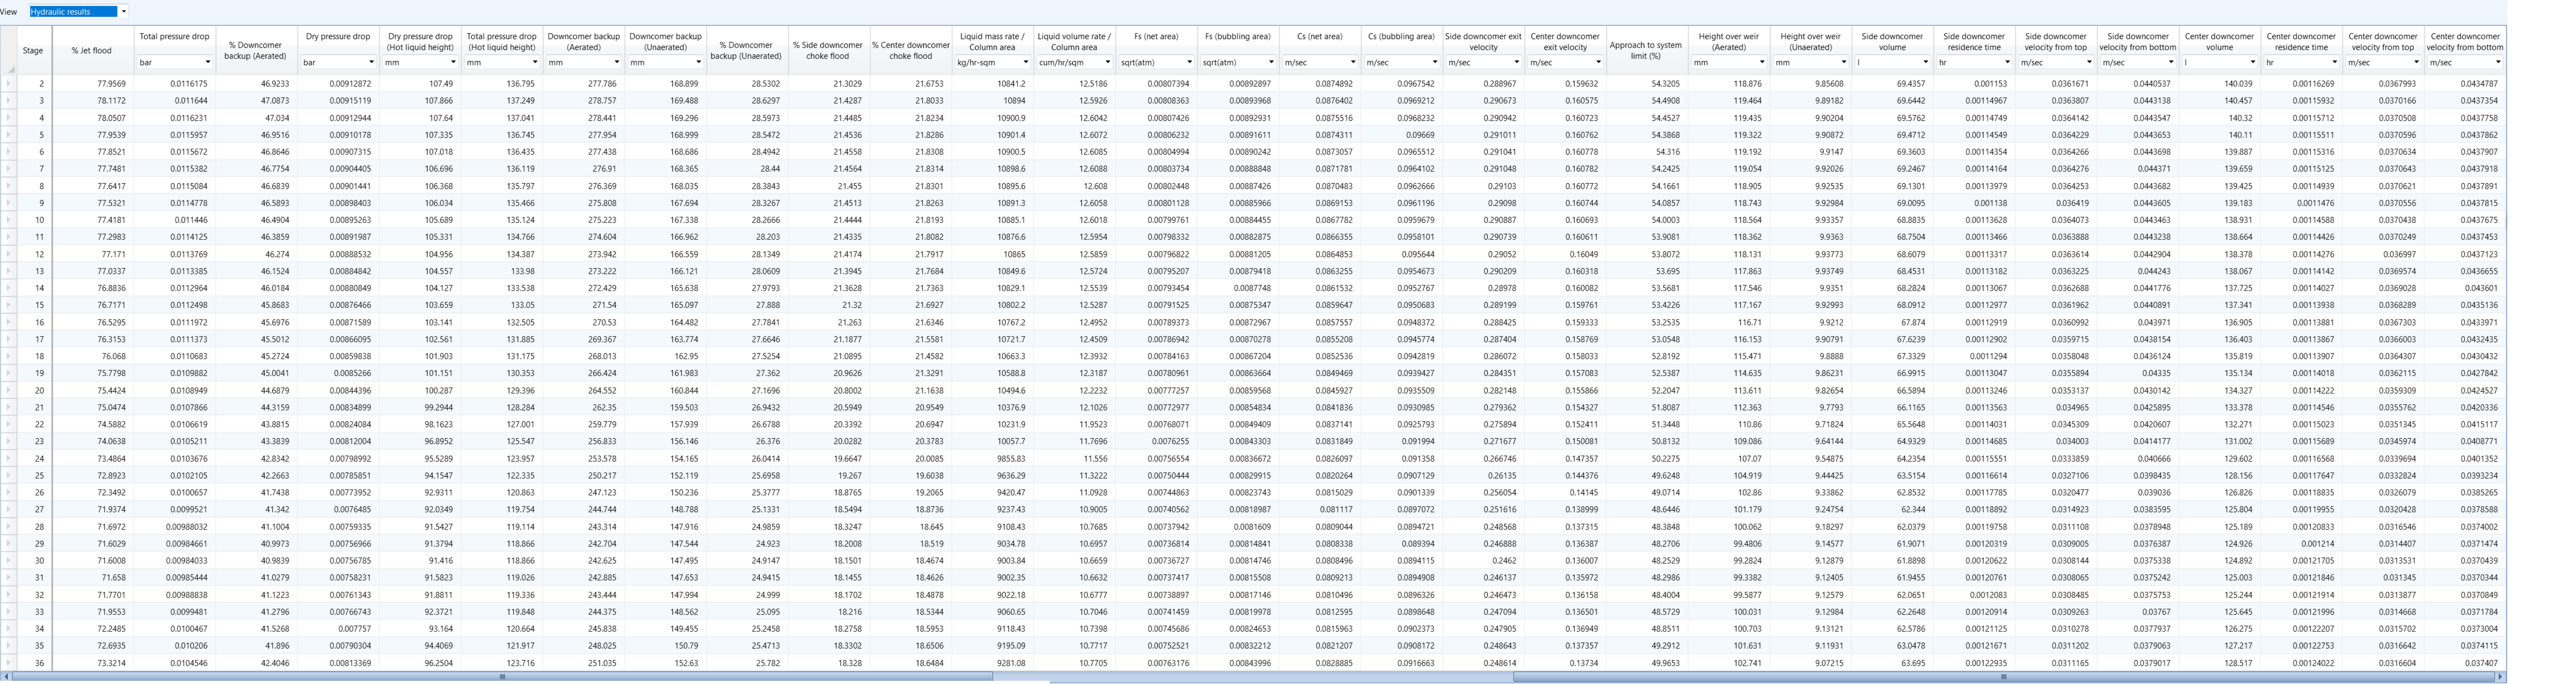This screenshot has width=2576, height=684.
Task: Click the Approach to system limit (%) header
Action: [1647, 50]
